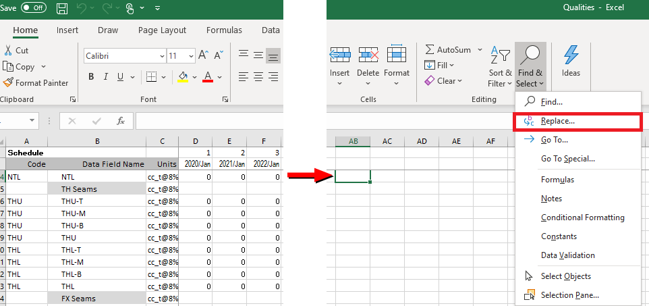Screen dimensions: 649x306
Task: Open the Clipboard dialog launcher
Action: point(73,99)
